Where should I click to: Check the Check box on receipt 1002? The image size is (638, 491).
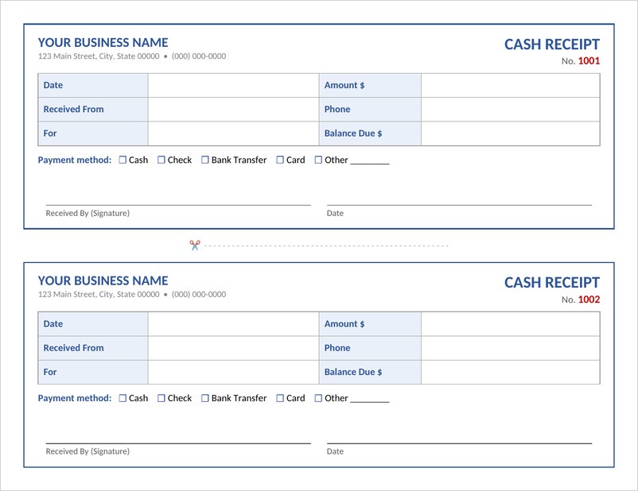click(161, 398)
